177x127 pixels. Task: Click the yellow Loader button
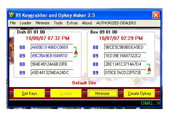point(66,93)
